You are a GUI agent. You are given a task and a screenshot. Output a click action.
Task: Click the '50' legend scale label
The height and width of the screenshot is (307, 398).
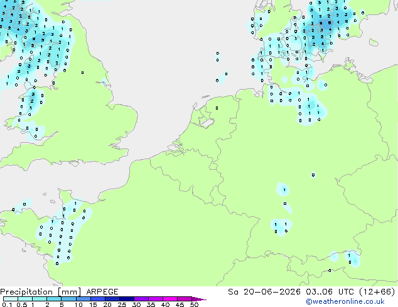[x=194, y=304]
